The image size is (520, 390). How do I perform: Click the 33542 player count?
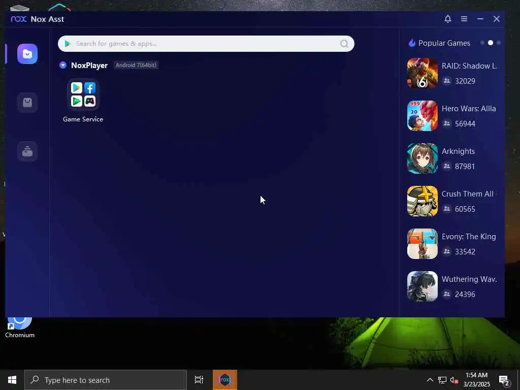coord(465,252)
